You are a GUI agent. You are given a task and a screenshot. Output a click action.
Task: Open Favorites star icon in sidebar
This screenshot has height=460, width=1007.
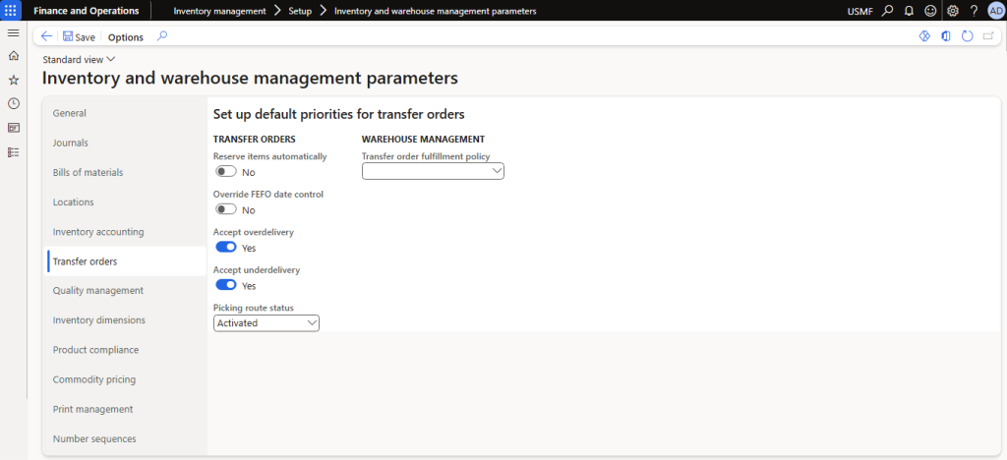13,80
